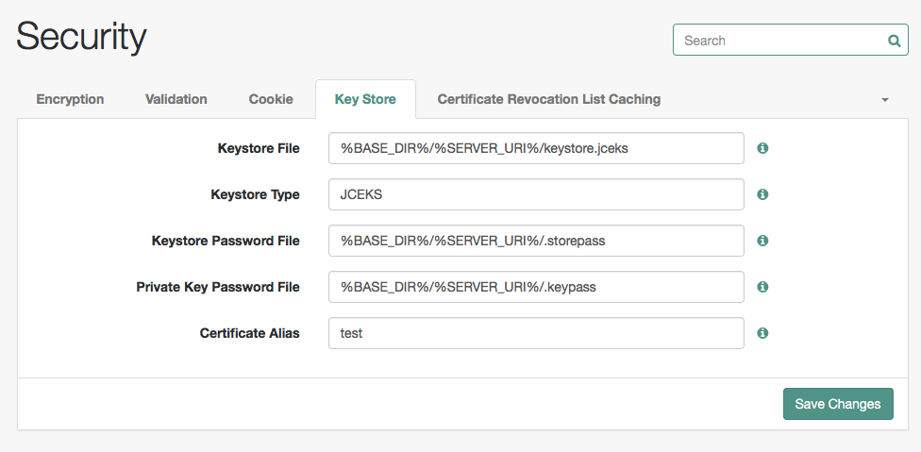
Task: Expand the tabs overflow dropdown arrow
Action: 885,100
